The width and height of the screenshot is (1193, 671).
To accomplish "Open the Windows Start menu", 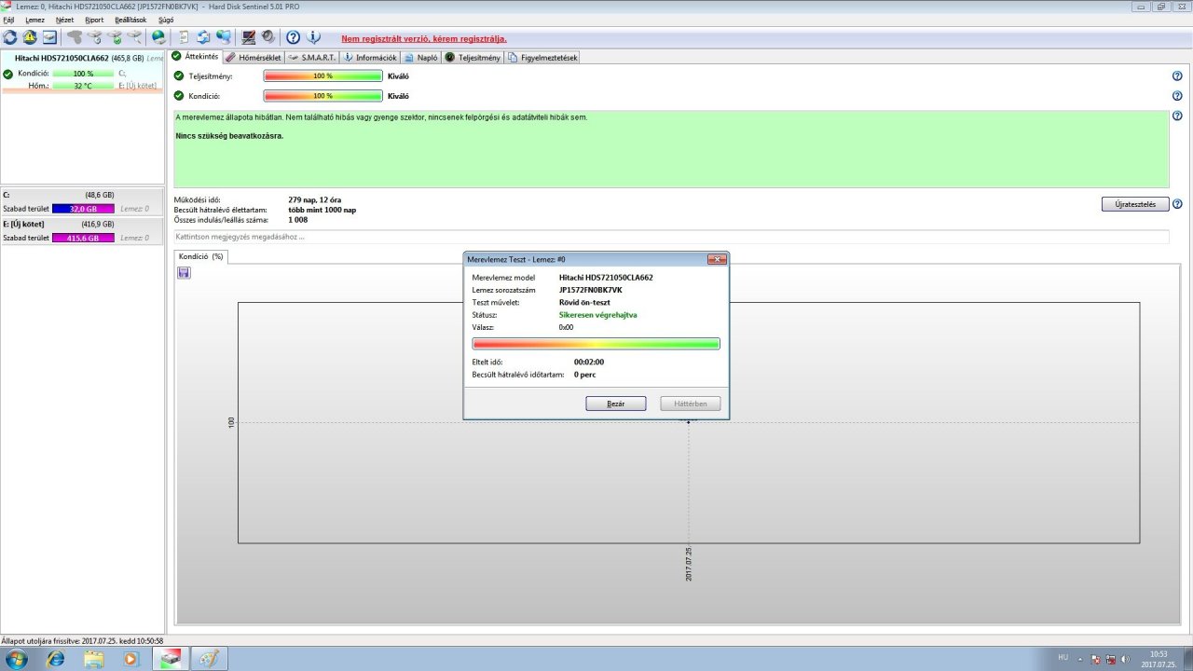I will (x=16, y=658).
